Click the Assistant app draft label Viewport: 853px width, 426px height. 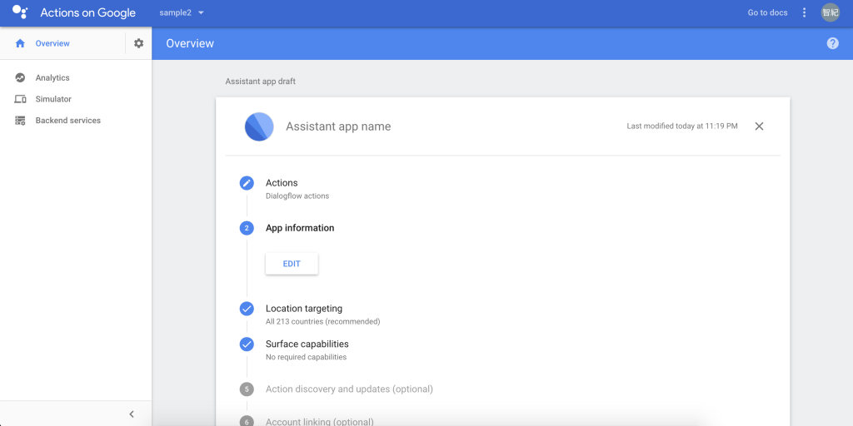tap(261, 82)
